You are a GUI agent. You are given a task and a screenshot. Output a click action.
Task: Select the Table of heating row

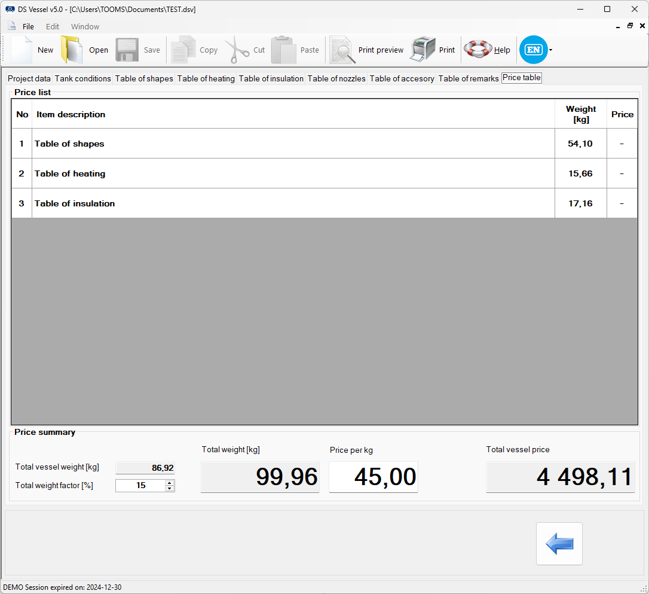tap(293, 173)
